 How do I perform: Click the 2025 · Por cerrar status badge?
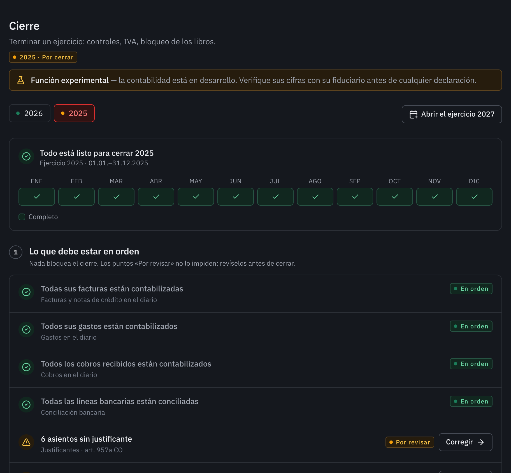coord(43,57)
